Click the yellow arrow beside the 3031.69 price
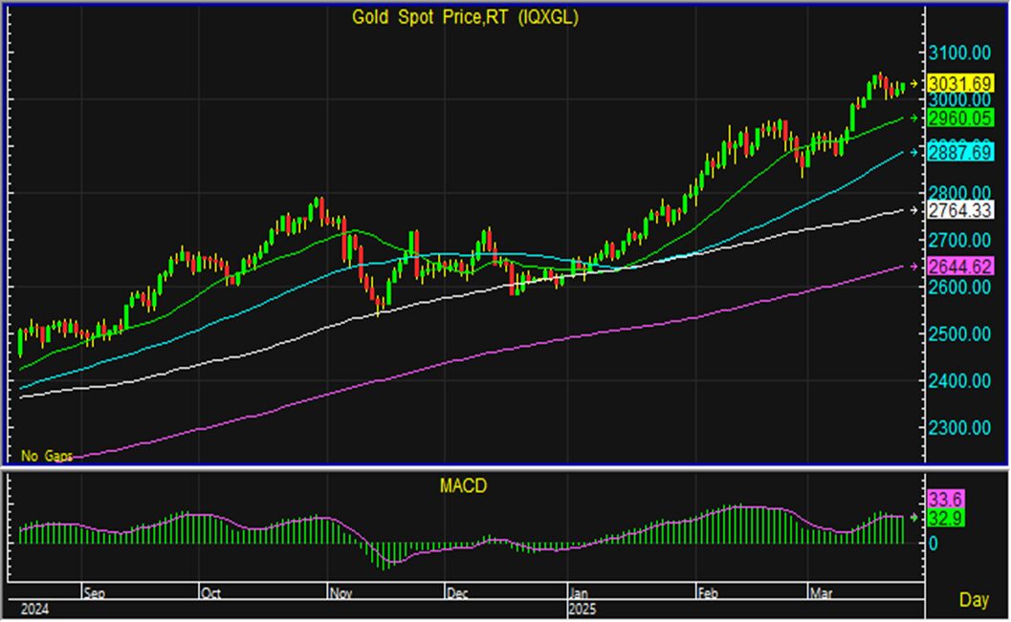This screenshot has height=622, width=1011. pyautogui.click(x=912, y=84)
